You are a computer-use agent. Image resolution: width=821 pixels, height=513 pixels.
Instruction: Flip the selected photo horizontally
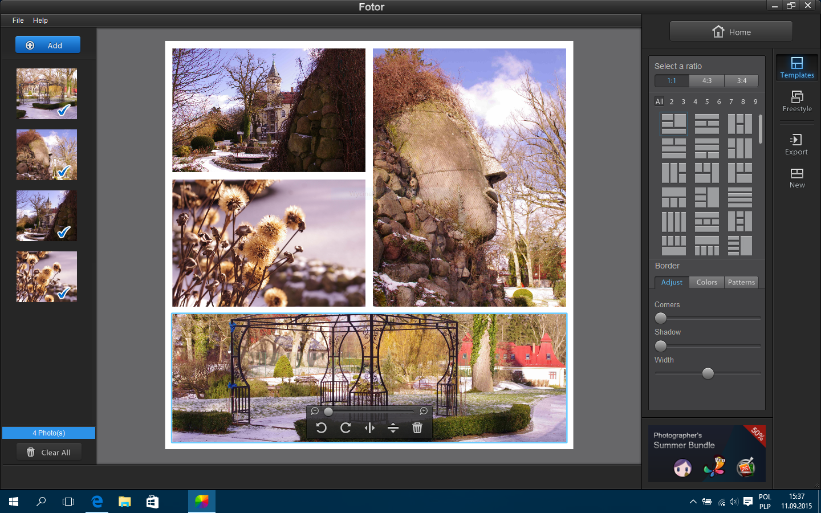pos(369,428)
